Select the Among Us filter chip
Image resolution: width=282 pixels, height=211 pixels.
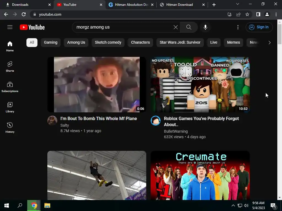pos(76,43)
